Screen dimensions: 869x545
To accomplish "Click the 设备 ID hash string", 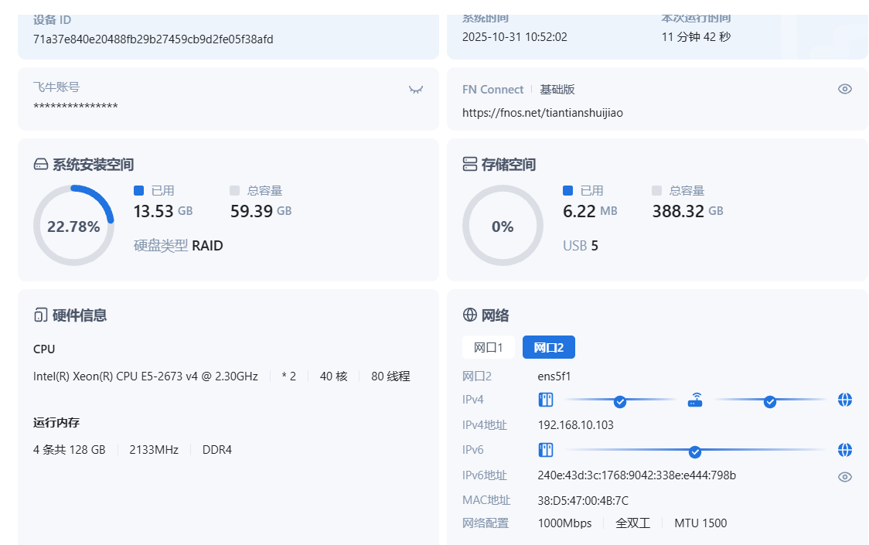I will point(153,39).
